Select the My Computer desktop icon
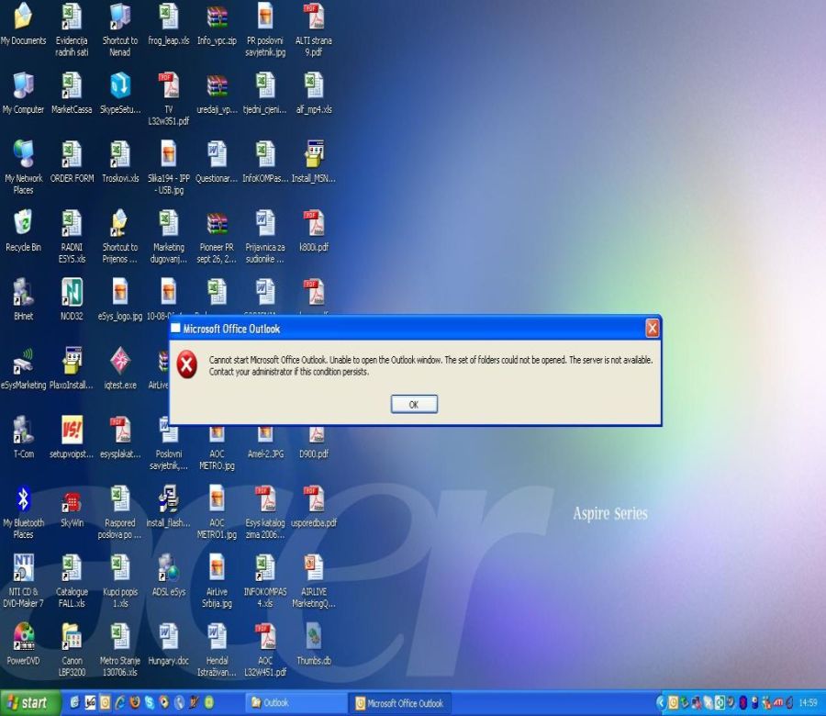This screenshot has width=826, height=716. (23, 93)
